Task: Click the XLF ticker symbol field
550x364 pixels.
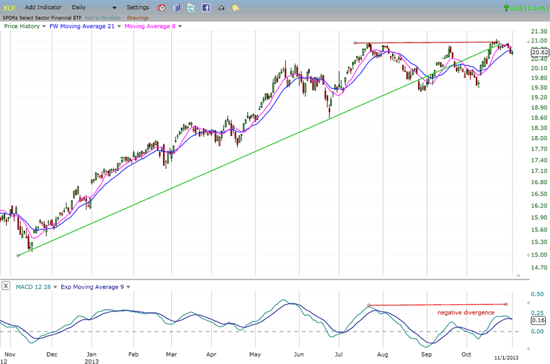Action: tap(9, 8)
